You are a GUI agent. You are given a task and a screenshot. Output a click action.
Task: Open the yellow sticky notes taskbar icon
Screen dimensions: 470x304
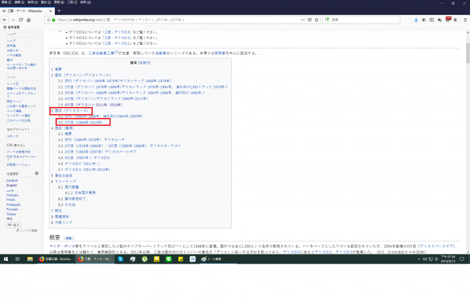tap(180, 259)
